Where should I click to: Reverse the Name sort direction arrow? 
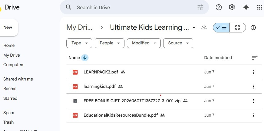click(85, 58)
